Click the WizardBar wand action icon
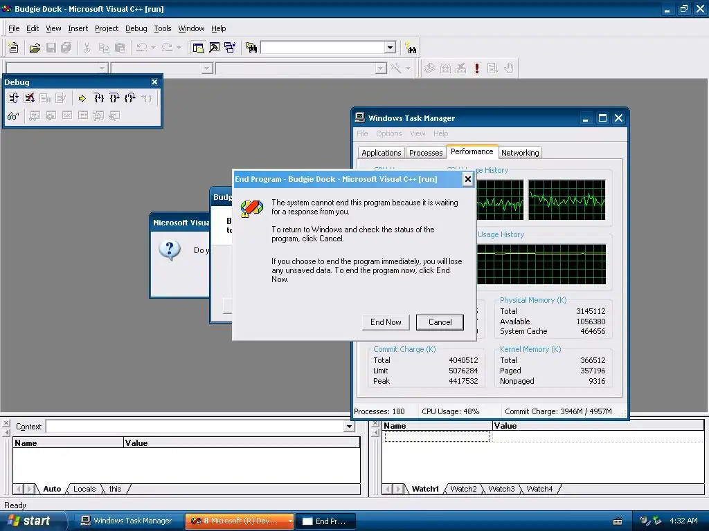Screen dimensions: 709x531 pos(396,68)
